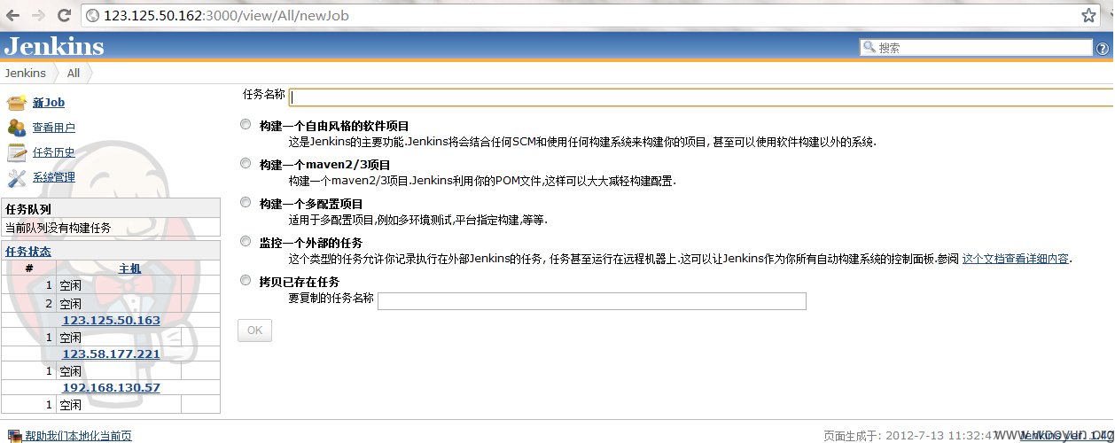Open 这个文档查看详细内容 documentation link
The height and width of the screenshot is (443, 1115).
coord(1016,259)
